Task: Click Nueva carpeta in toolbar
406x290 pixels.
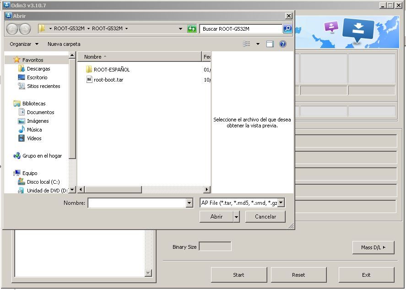Action: pyautogui.click(x=64, y=44)
